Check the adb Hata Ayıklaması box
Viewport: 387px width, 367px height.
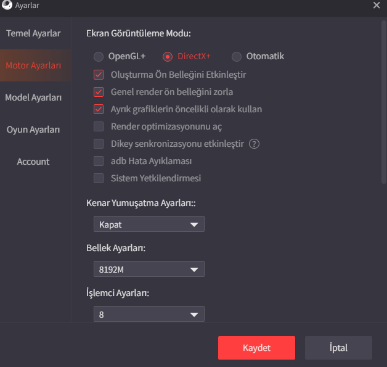pos(99,161)
